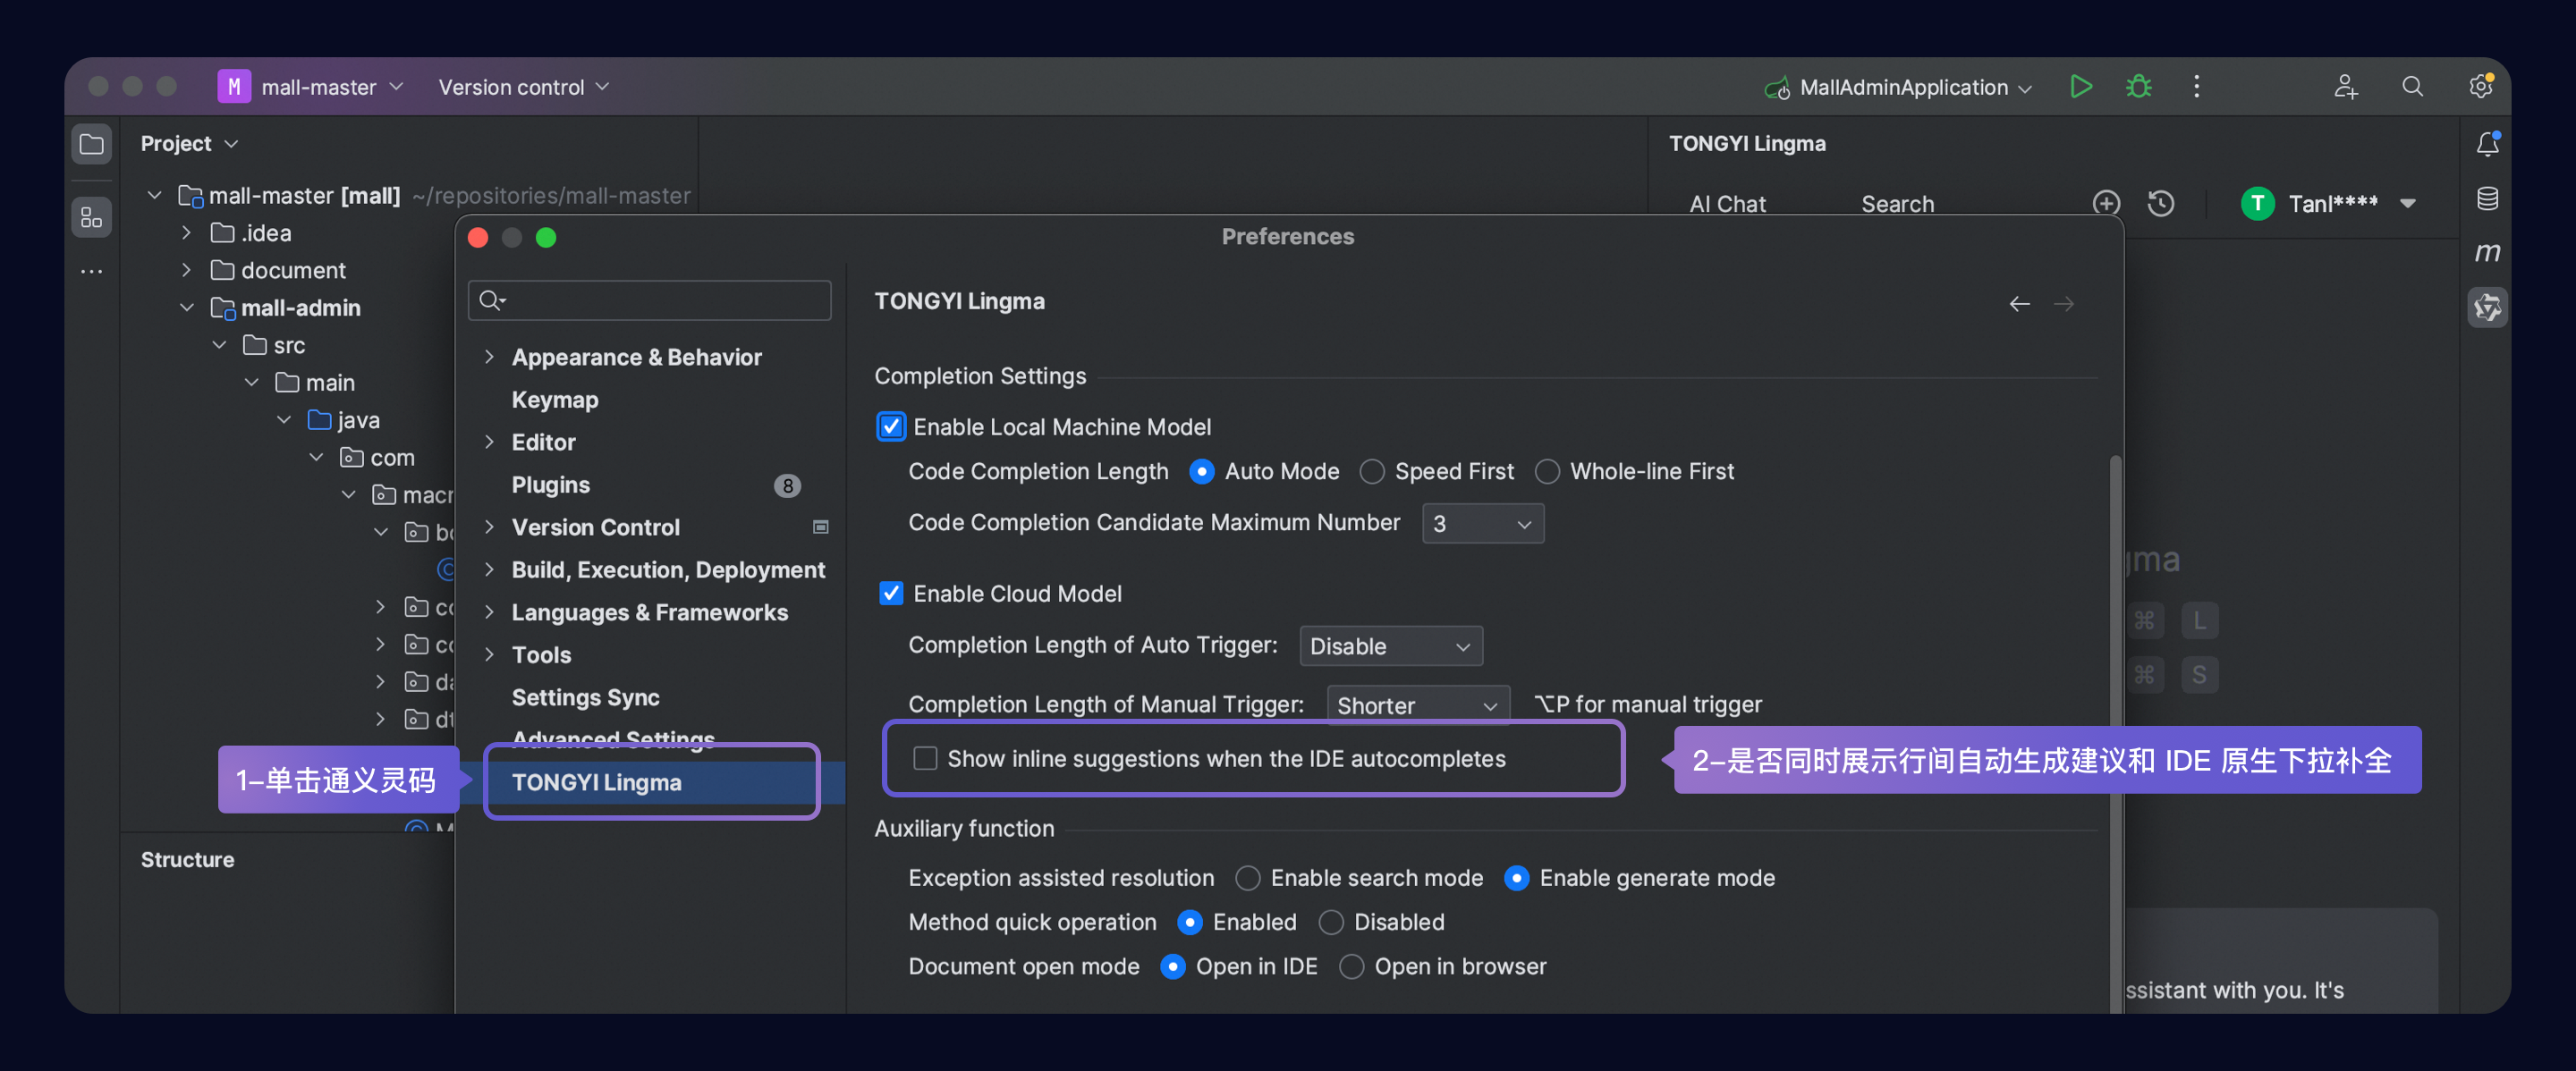This screenshot has height=1071, width=2576.
Task: Toggle Enable Cloud Model checkbox
Action: point(891,594)
